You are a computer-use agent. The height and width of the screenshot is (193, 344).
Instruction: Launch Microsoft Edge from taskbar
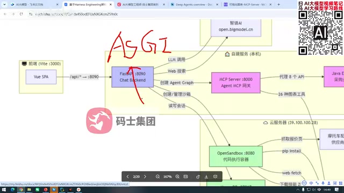coord(12,189)
